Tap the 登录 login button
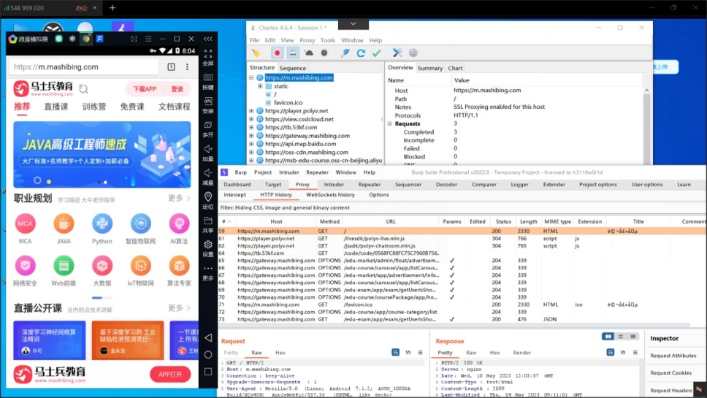Viewport: 707px width, 398px height. tap(177, 89)
